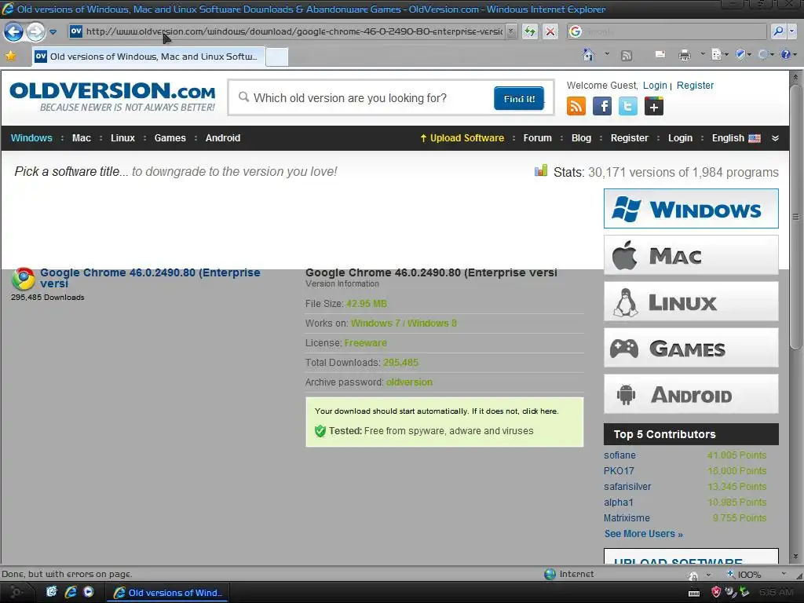Open the recent pages dropdown arrow
The width and height of the screenshot is (804, 603).
(53, 32)
